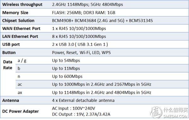Click the Chipset Solution value with BCM4908

click(102, 21)
